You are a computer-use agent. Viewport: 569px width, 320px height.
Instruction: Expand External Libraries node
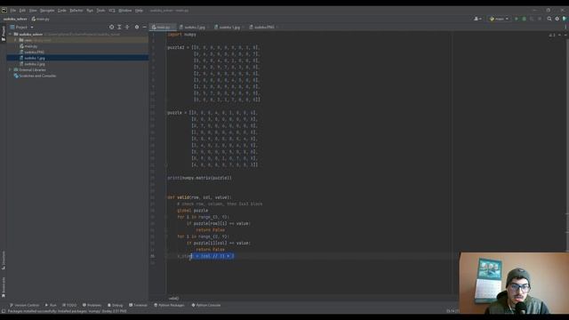[x=11, y=69]
